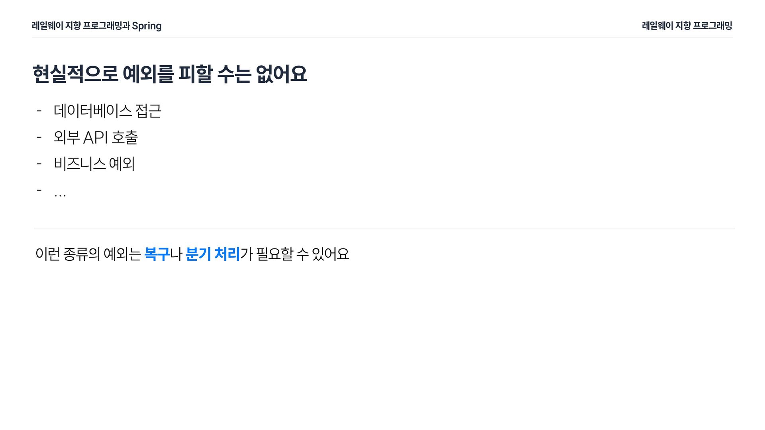Click the dash marker before 외부 API 호출

point(39,137)
